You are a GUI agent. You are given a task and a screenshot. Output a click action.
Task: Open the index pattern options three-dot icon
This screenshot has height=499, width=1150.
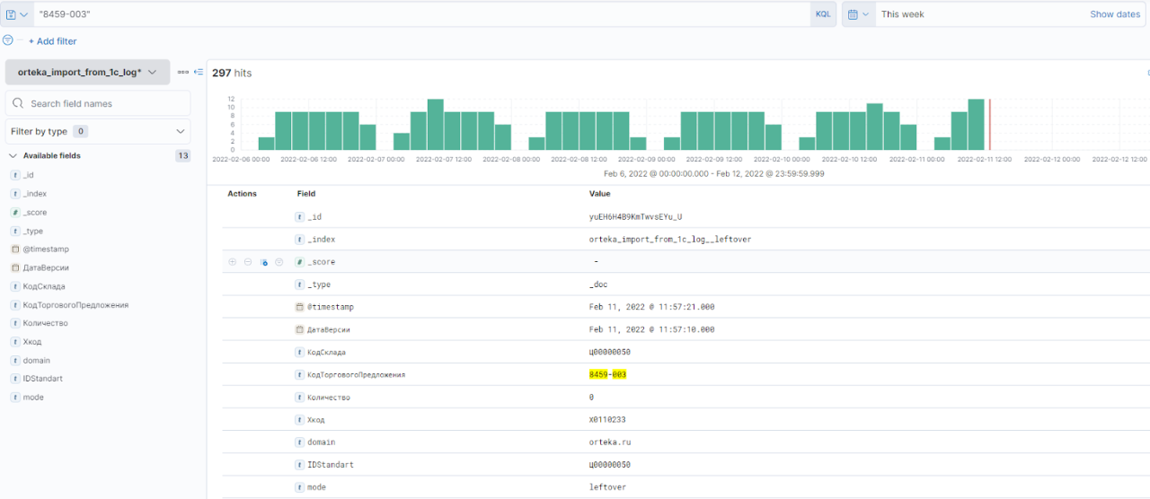click(x=182, y=72)
